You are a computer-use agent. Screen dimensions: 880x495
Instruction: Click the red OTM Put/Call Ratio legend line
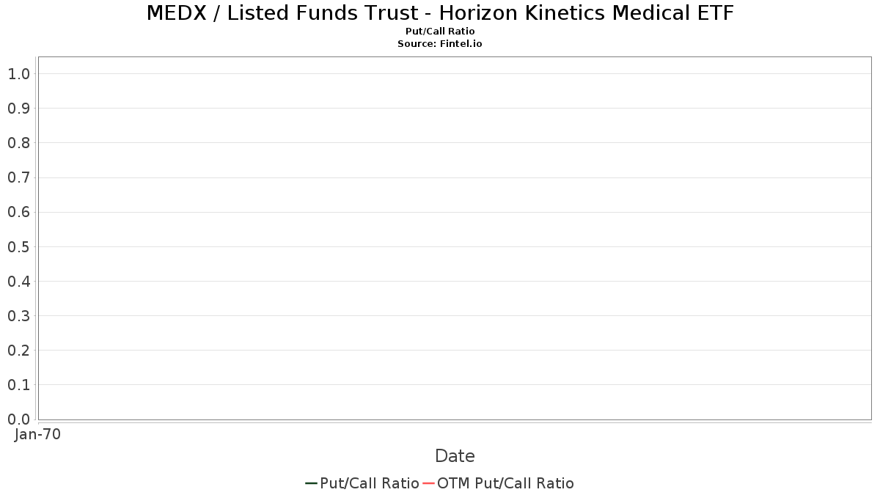429,483
